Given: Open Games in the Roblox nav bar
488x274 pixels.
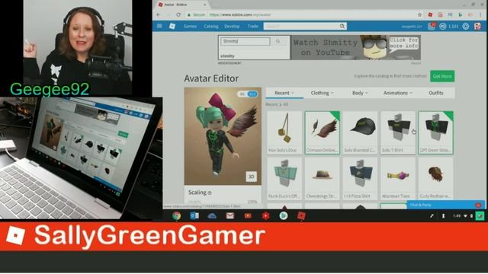Looking at the screenshot, I should pos(190,27).
